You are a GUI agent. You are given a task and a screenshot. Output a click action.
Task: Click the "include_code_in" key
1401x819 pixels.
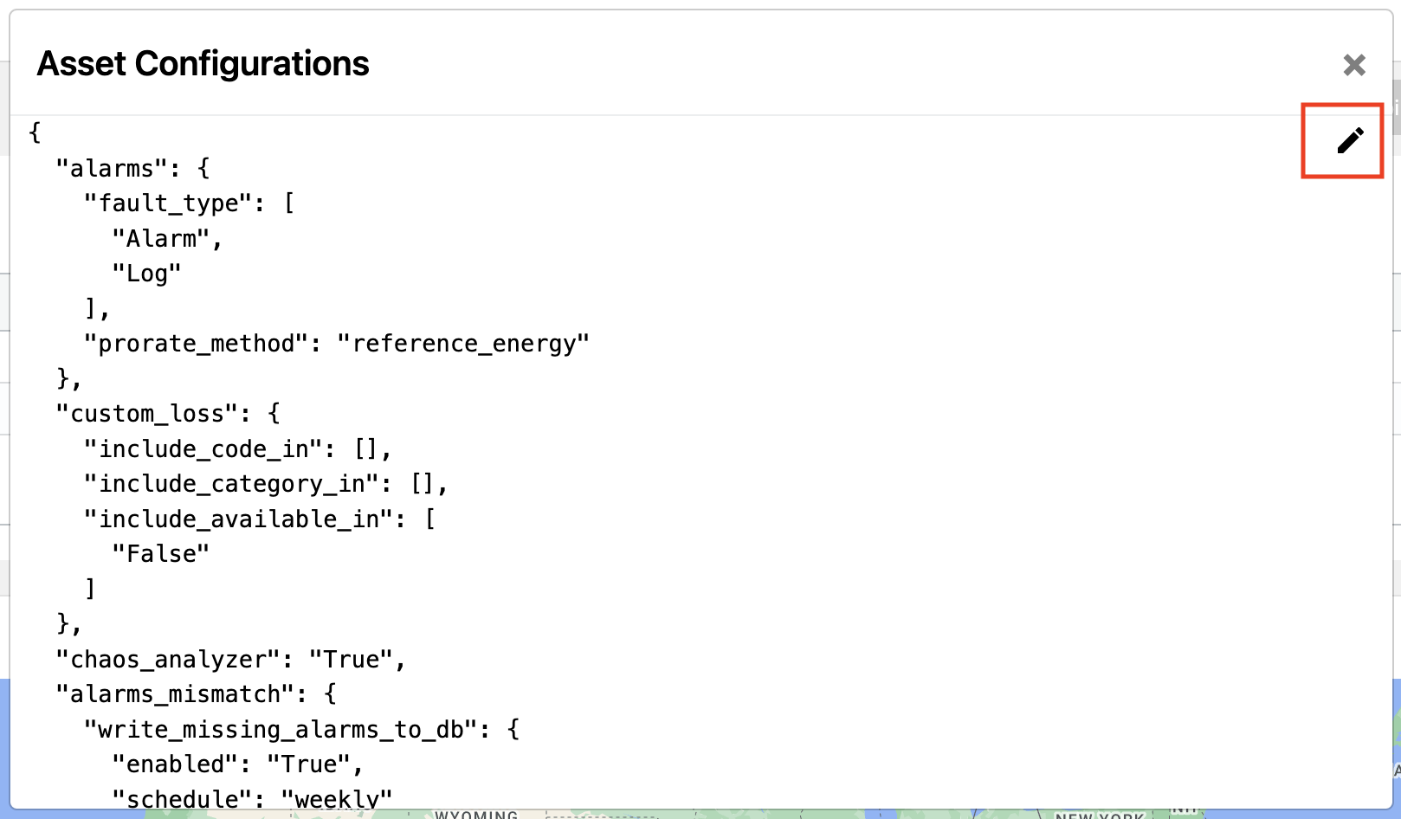[x=203, y=449]
